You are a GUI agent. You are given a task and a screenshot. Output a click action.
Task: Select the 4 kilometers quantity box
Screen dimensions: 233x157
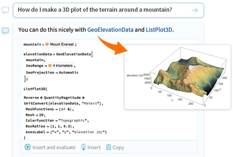62,65
